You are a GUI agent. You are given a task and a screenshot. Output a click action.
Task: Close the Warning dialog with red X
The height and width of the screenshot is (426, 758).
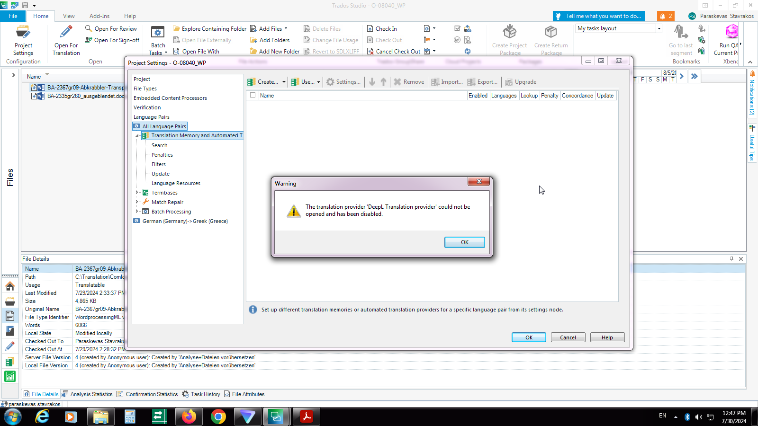coord(479,182)
